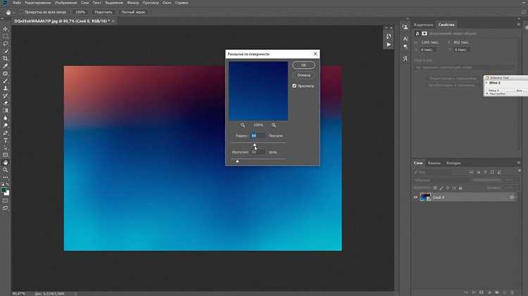Select the Path Selection tool
Viewport: 528px width, 296px height.
point(6,148)
